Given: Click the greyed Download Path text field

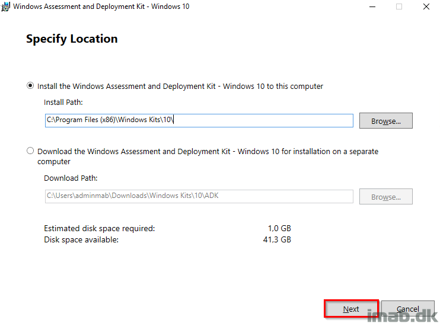Looking at the screenshot, I should (x=199, y=196).
